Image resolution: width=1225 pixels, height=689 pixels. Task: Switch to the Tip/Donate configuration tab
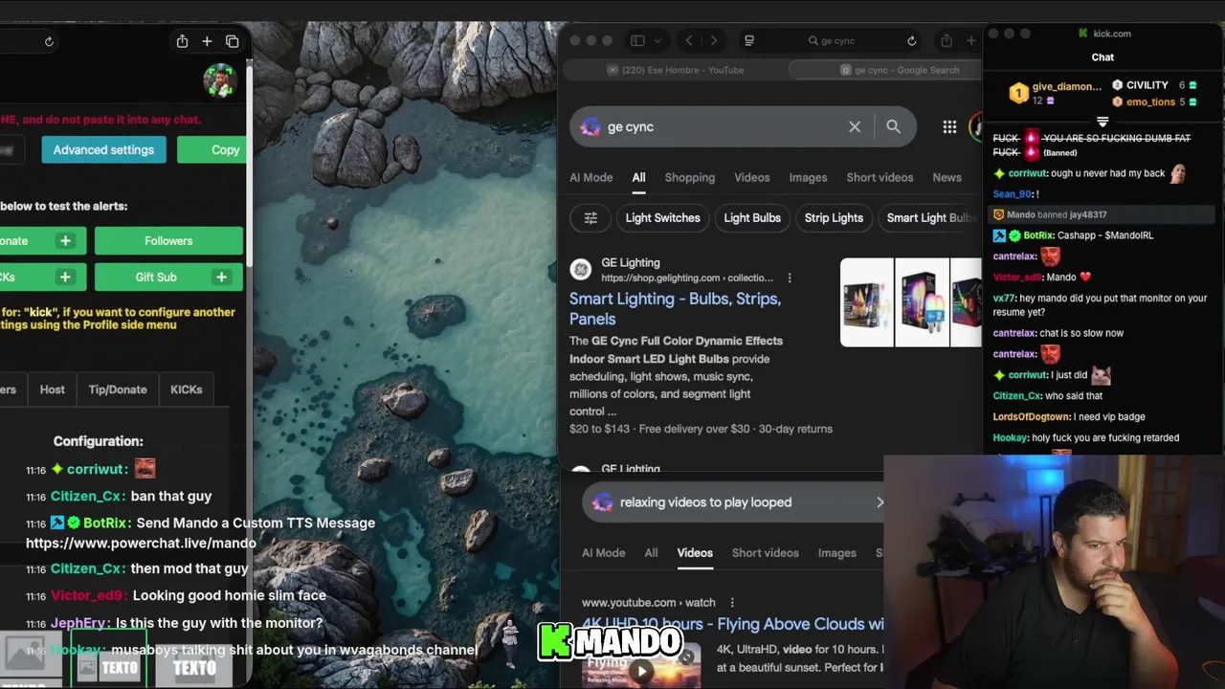click(118, 389)
